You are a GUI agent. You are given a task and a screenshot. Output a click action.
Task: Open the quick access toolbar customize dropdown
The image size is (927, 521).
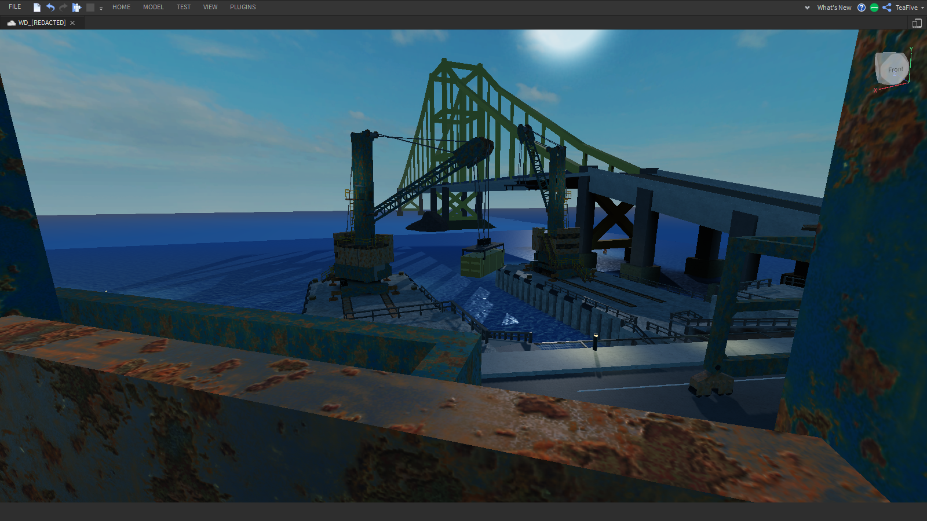click(x=101, y=8)
